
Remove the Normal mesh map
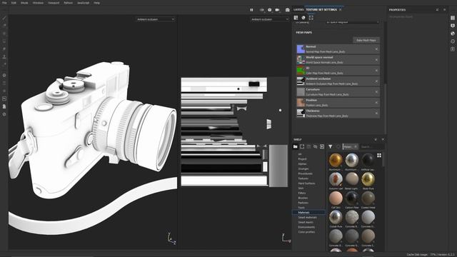376,49
